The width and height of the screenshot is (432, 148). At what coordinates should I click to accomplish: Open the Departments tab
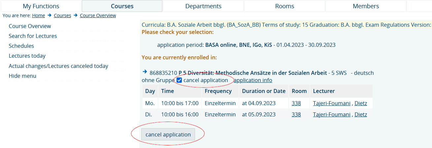click(203, 6)
